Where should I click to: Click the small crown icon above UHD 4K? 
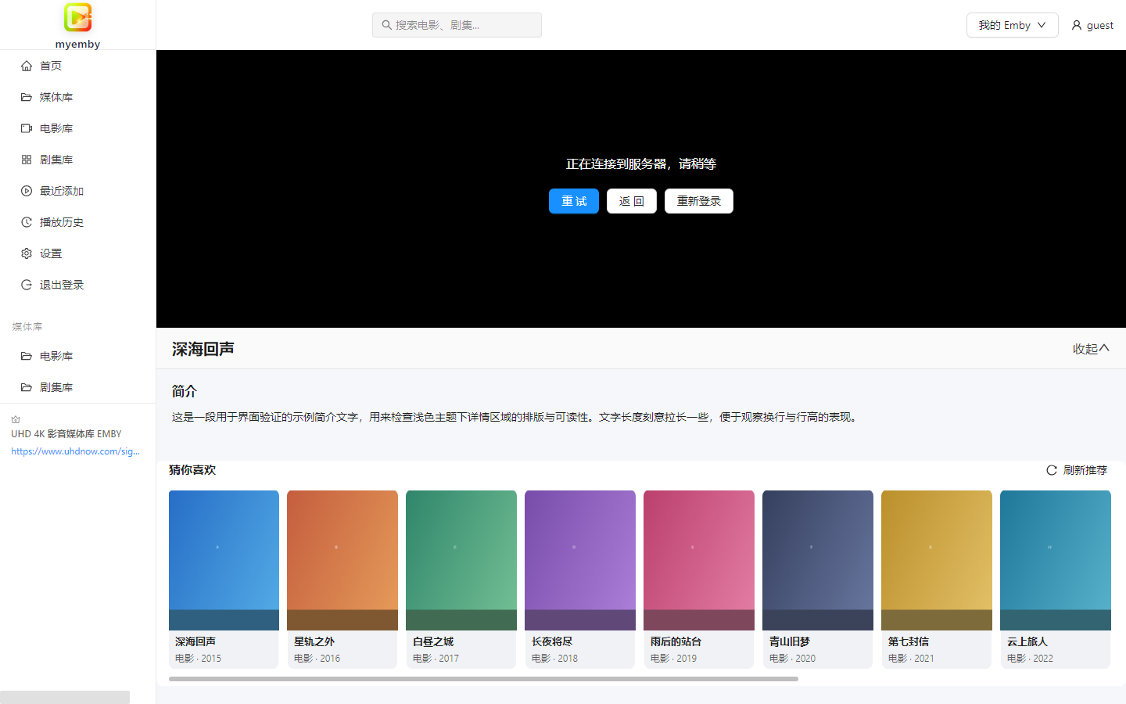tap(16, 420)
